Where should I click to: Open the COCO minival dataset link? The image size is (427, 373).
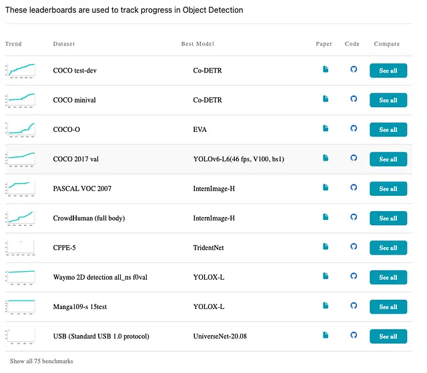point(74,100)
